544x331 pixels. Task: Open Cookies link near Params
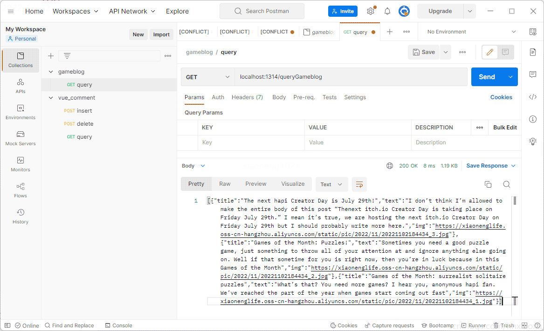(501, 97)
